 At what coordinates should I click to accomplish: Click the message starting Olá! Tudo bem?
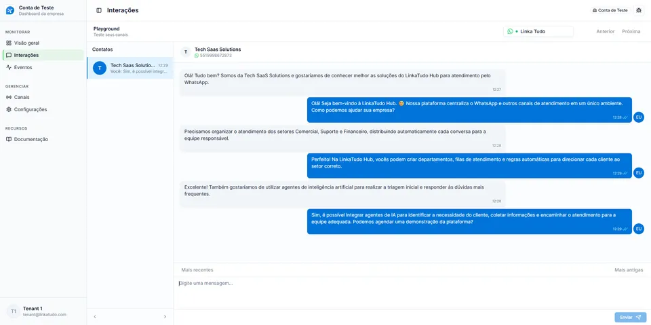(342, 82)
